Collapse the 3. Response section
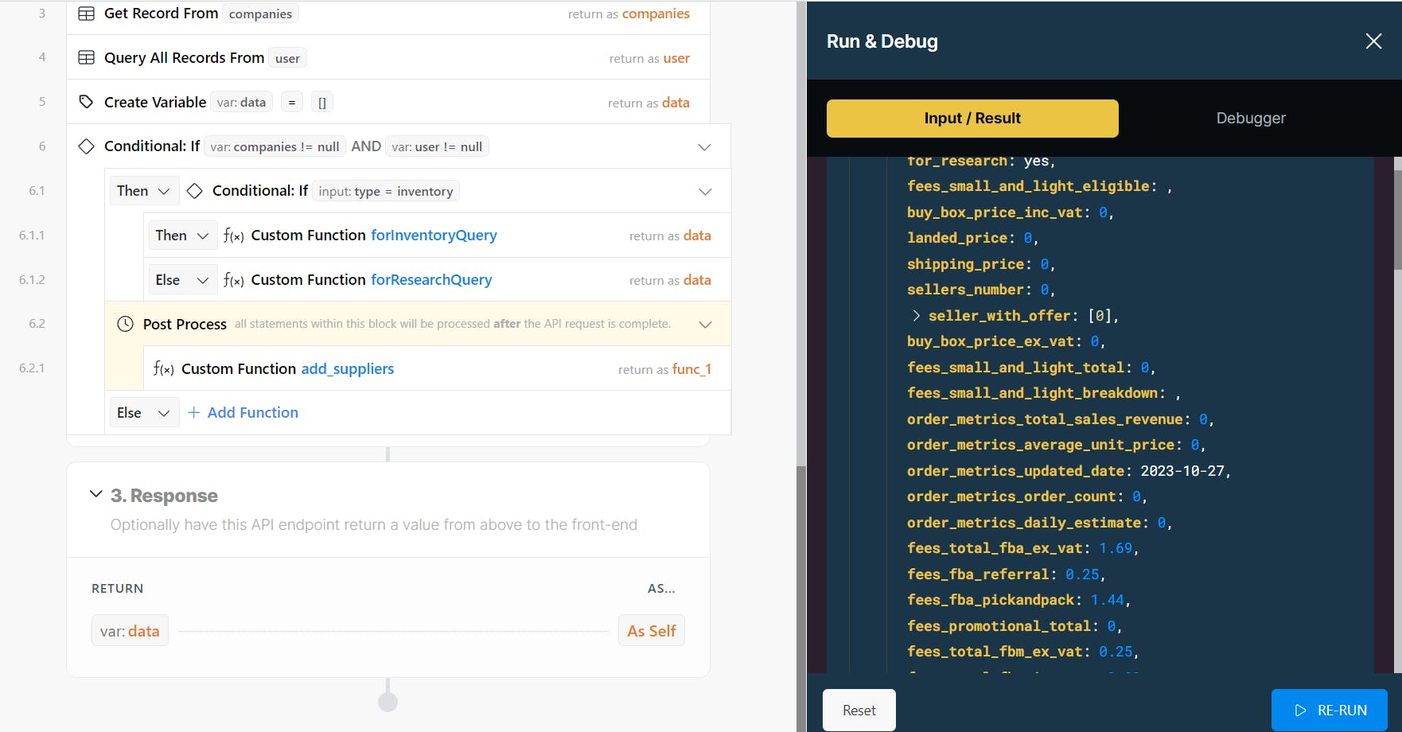The height and width of the screenshot is (732, 1402). pos(96,494)
